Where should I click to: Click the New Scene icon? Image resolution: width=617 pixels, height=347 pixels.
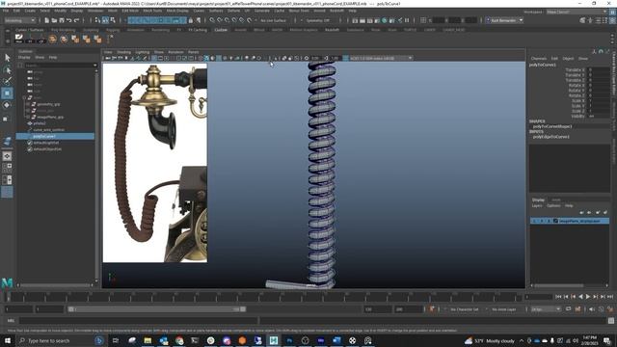point(47,20)
